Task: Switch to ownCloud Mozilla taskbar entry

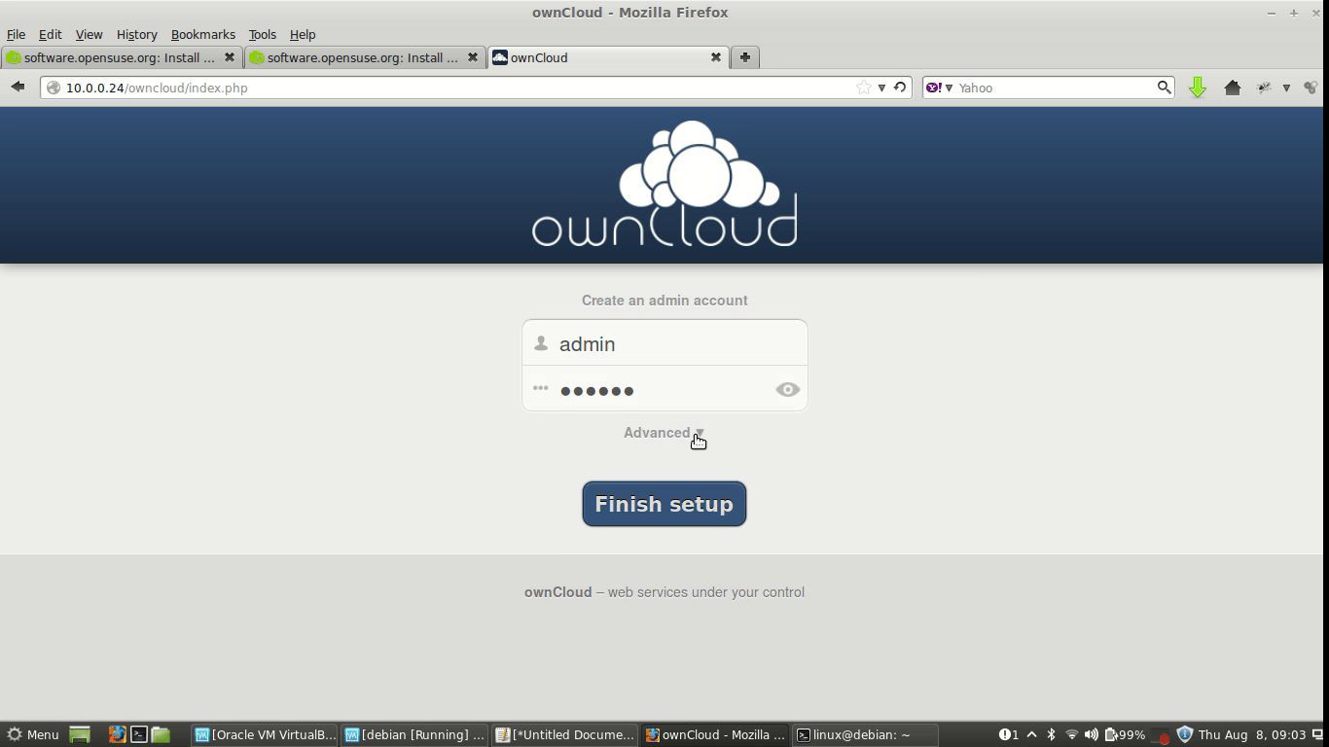Action: pyautogui.click(x=715, y=734)
